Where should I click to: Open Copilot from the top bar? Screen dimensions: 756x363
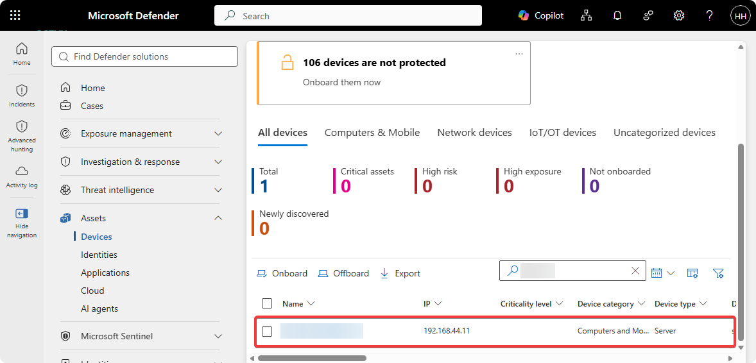click(540, 15)
